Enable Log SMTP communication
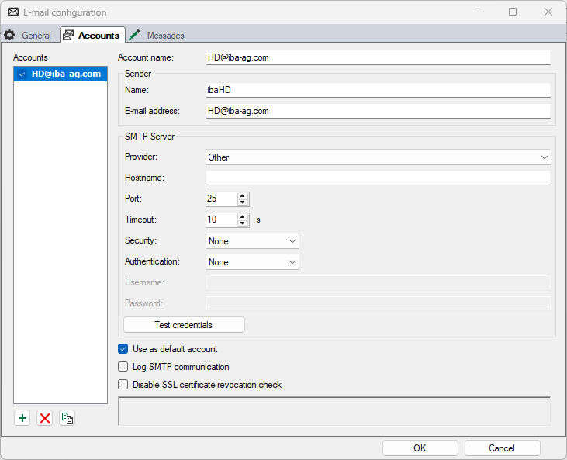The image size is (567, 460). tap(123, 367)
